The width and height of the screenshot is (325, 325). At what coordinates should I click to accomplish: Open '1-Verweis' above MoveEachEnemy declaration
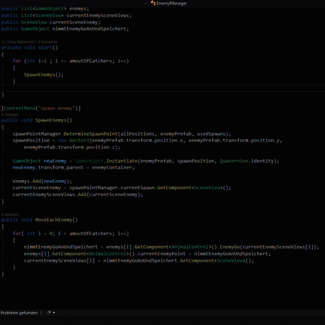coord(10,214)
